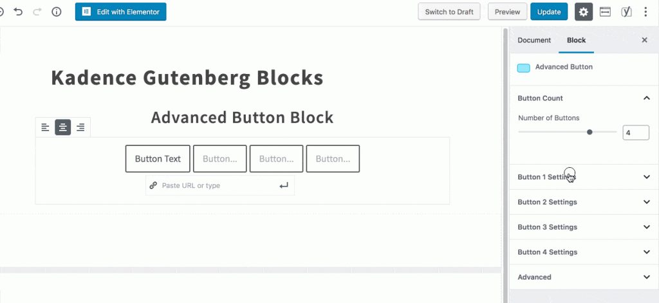Click the undo arrow icon
Viewport: 659px width, 303px height.
click(18, 12)
